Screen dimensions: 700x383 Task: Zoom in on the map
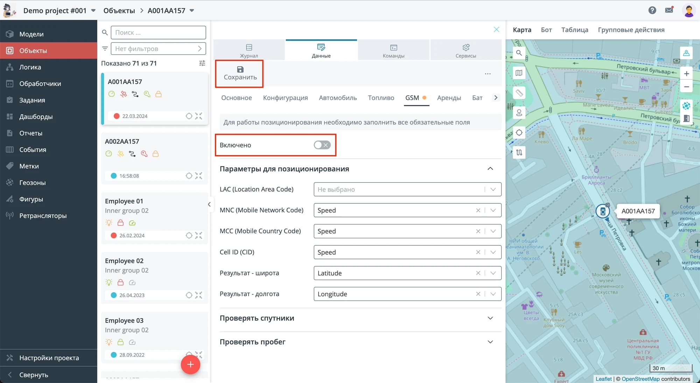686,74
